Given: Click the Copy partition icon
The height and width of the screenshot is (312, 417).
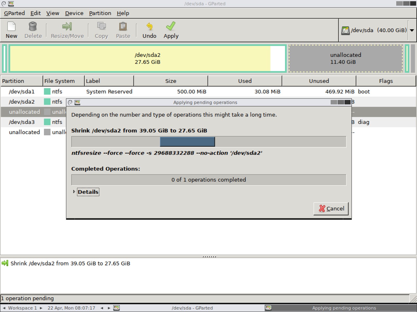Looking at the screenshot, I should (101, 29).
